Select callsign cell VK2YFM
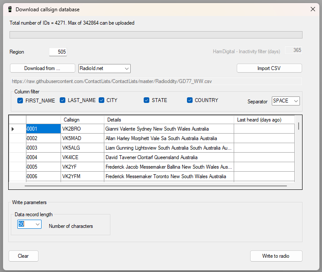Screen dimensions: 322x272 82,176
